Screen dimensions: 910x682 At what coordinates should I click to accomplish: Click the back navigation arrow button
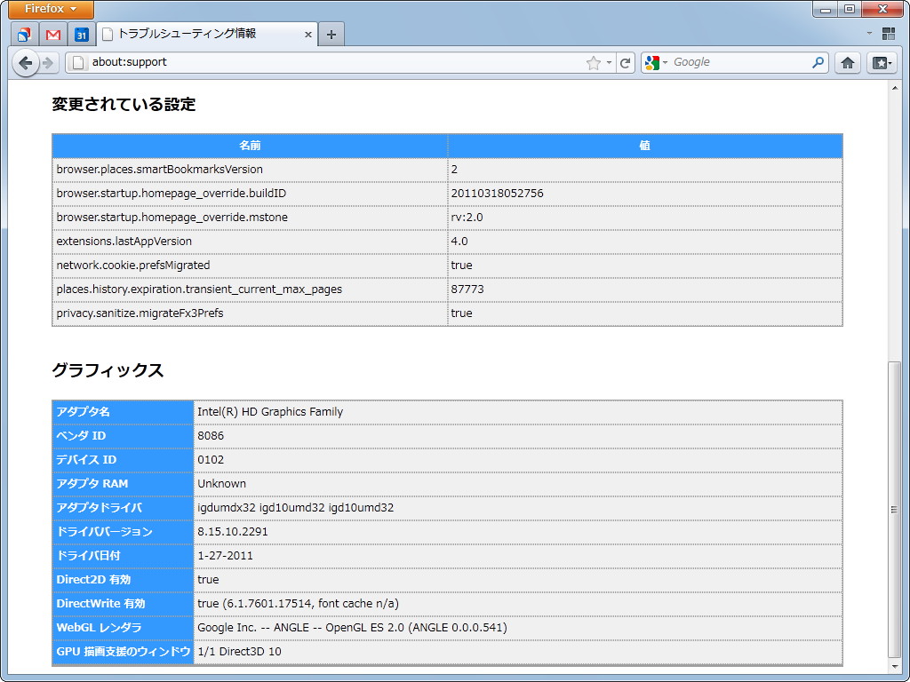click(26, 62)
